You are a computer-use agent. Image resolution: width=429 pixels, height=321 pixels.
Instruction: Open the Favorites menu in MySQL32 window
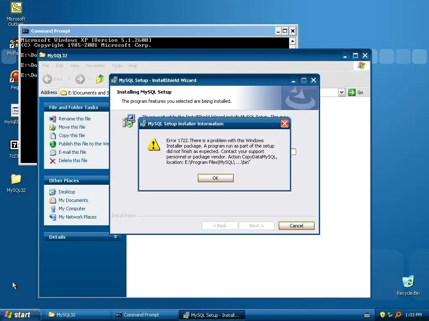[95, 66]
